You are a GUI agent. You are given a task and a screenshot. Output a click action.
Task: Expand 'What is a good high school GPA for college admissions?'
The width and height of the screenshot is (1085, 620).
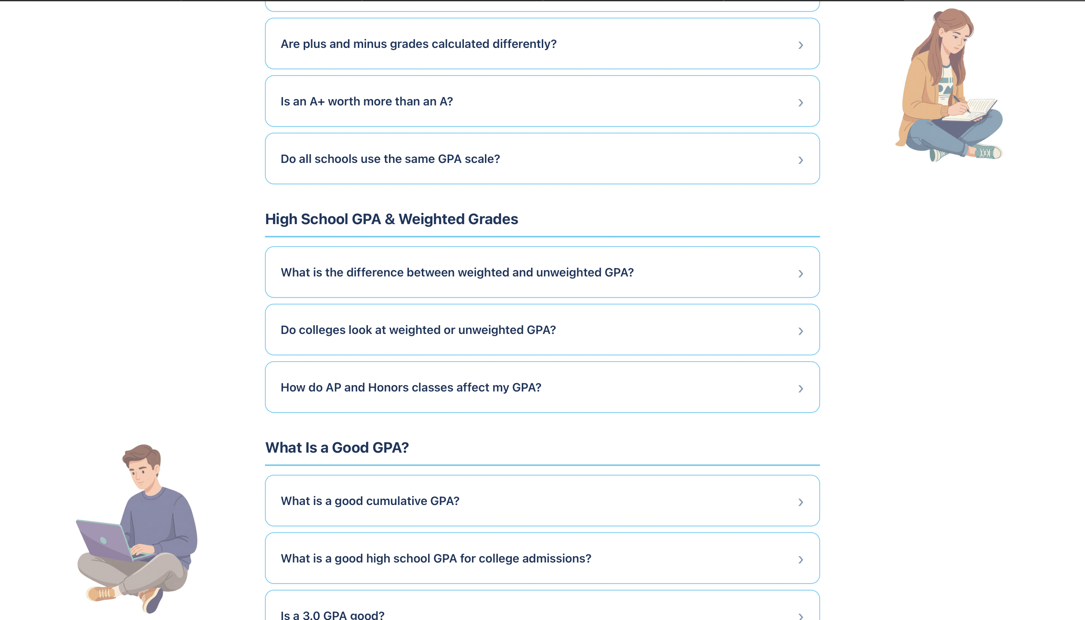(436, 558)
